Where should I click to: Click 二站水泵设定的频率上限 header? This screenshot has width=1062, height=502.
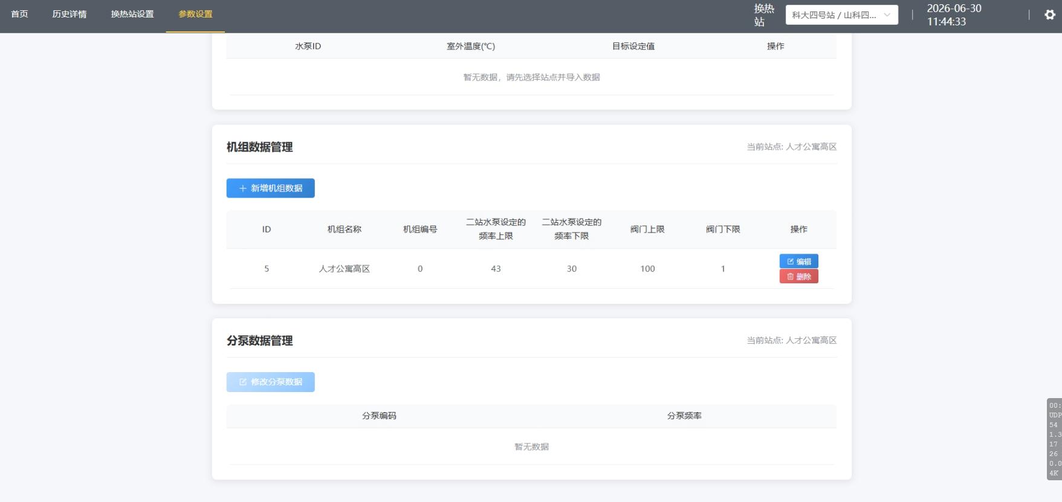(x=496, y=229)
